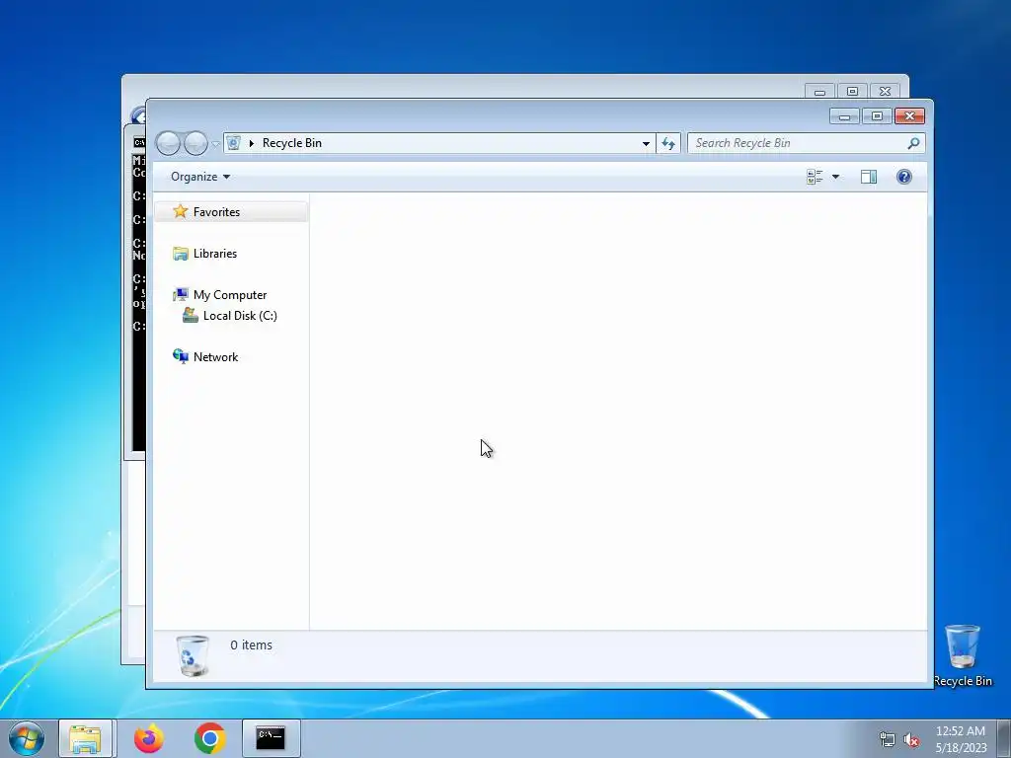Select Libraries in navigation pane
Image resolution: width=1011 pixels, height=758 pixels.
[x=214, y=254]
